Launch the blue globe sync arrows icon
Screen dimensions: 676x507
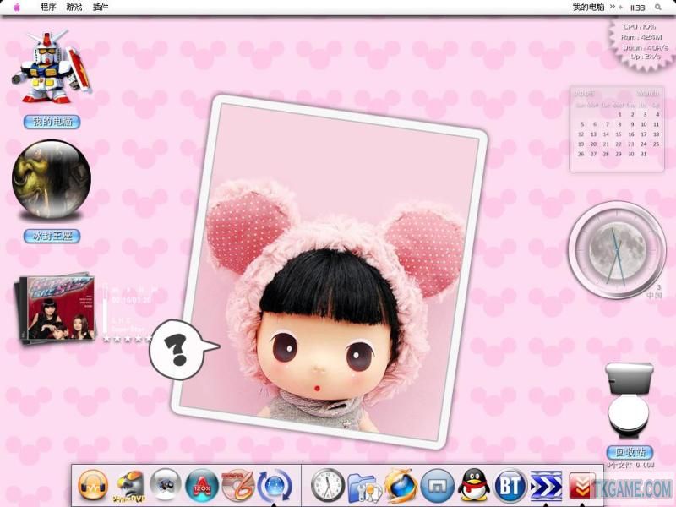(x=275, y=487)
